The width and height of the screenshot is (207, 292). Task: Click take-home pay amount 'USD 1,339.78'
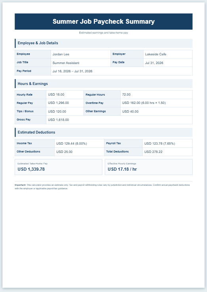tap(31, 169)
